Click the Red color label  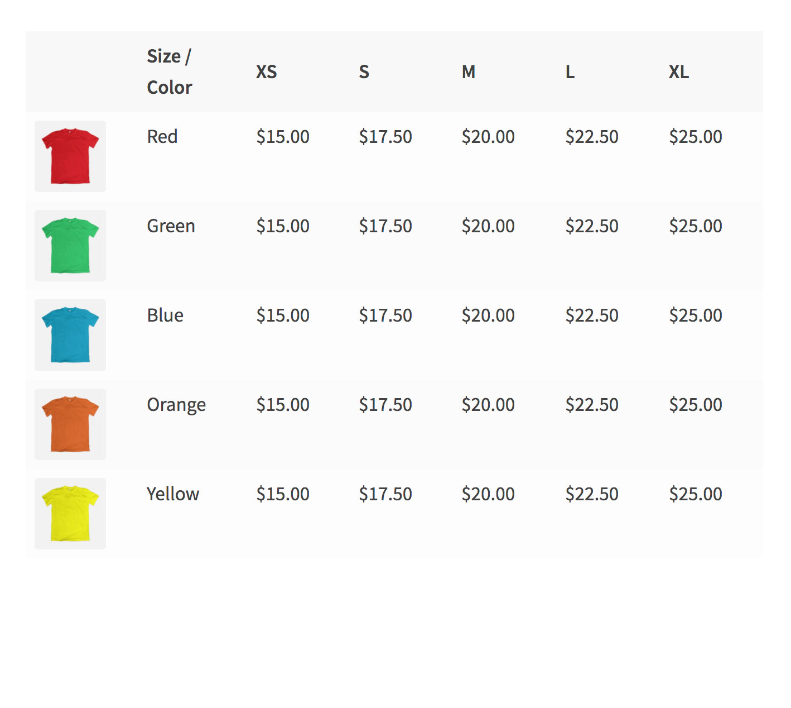click(162, 137)
